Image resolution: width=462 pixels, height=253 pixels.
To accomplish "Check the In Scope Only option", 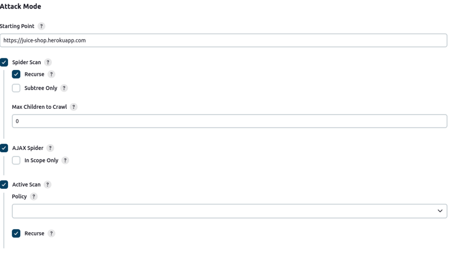I will [x=16, y=160].
